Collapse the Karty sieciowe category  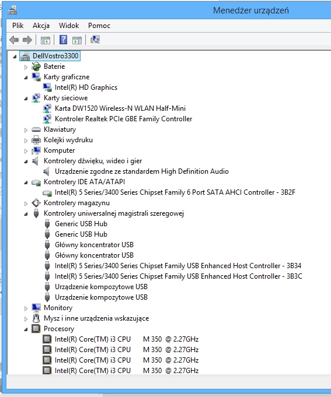click(26, 99)
